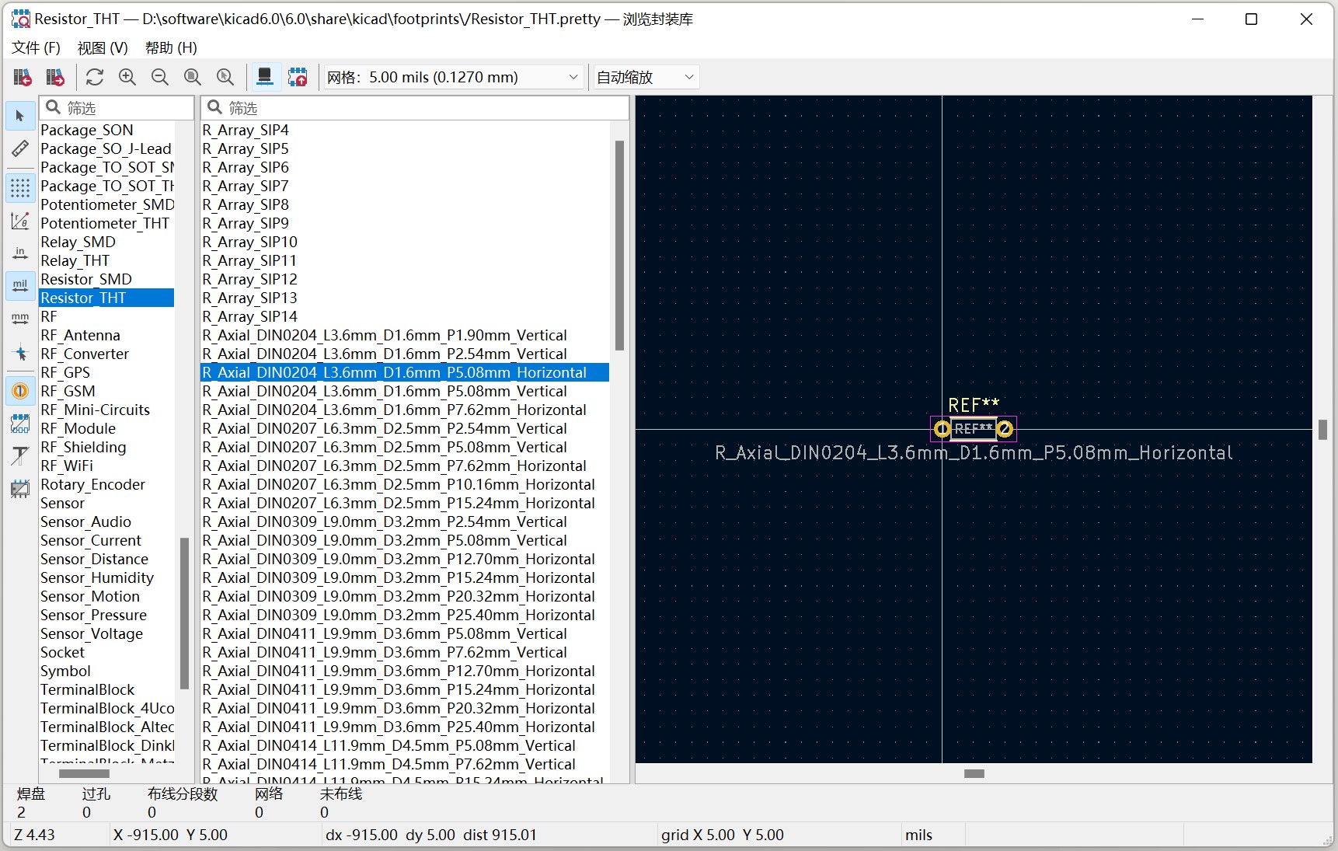The image size is (1338, 851).
Task: Select the Resistor_SMD library
Action: (106, 279)
